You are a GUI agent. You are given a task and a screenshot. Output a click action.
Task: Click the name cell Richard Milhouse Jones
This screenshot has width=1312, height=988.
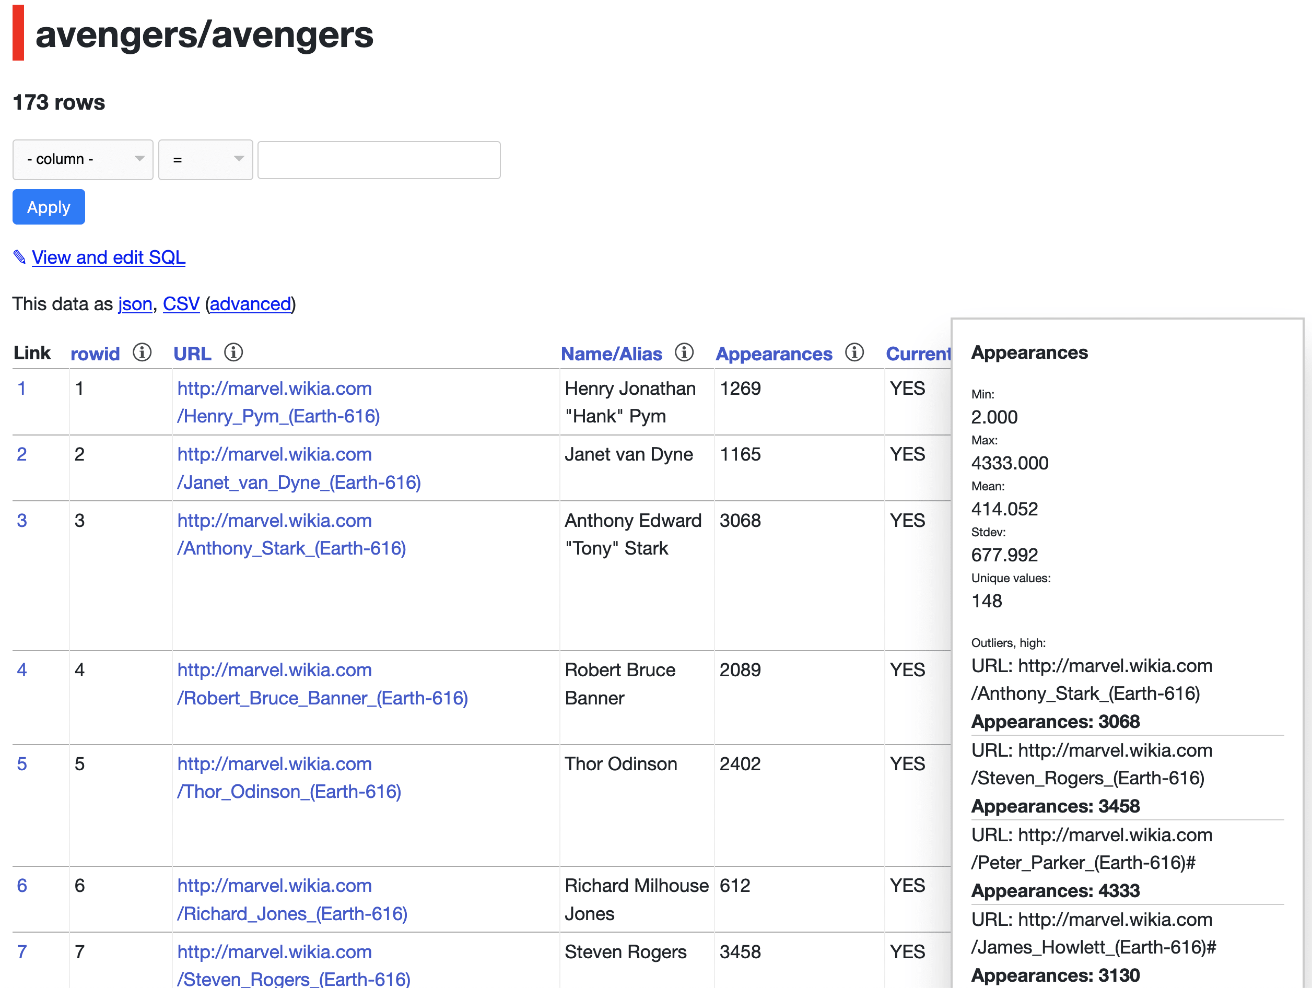[637, 899]
